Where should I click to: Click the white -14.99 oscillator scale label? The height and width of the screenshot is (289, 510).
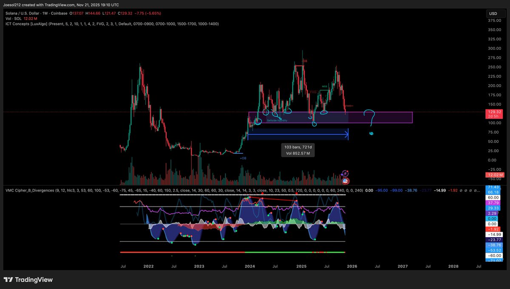tap(494, 234)
